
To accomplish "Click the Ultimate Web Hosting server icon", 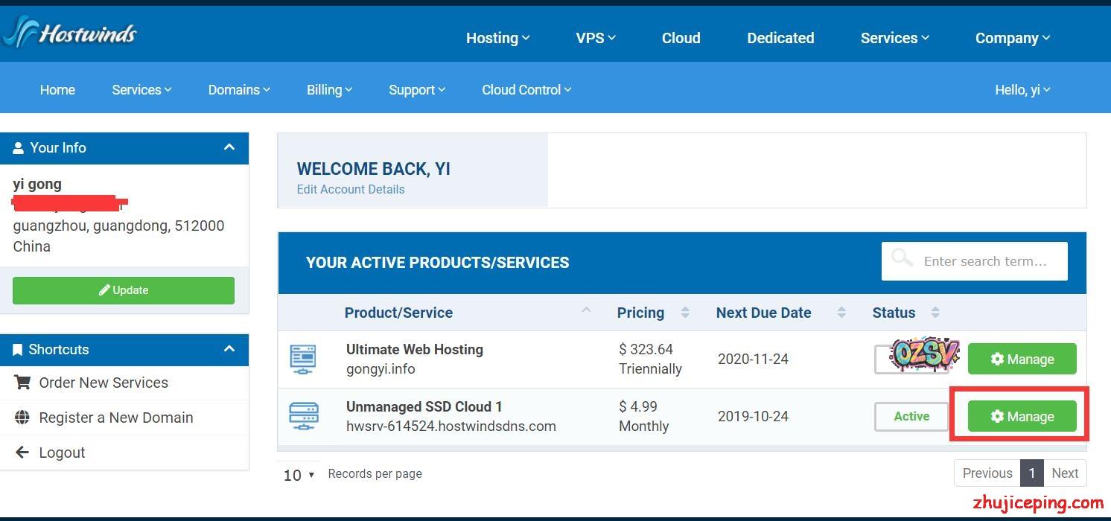I will point(303,359).
